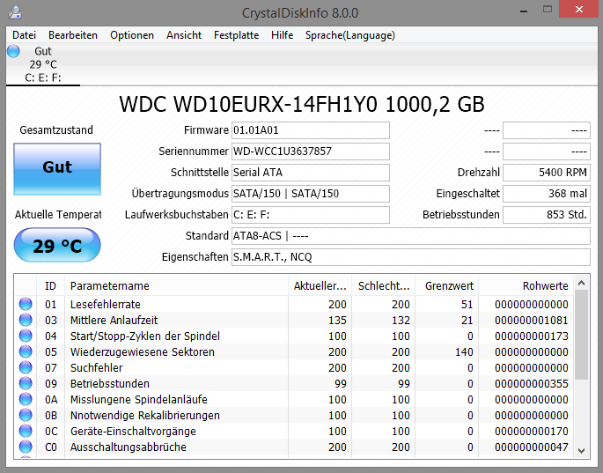Click the ID column header
This screenshot has height=473, width=603.
tap(50, 286)
